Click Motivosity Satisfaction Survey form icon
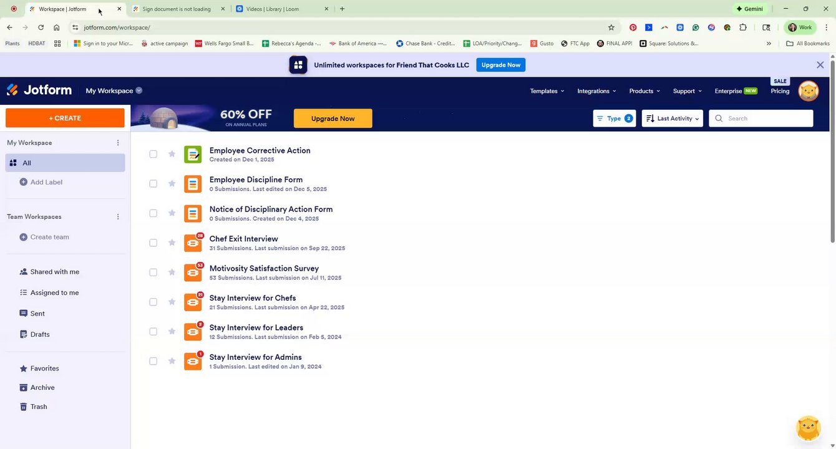This screenshot has width=836, height=449. click(x=193, y=273)
